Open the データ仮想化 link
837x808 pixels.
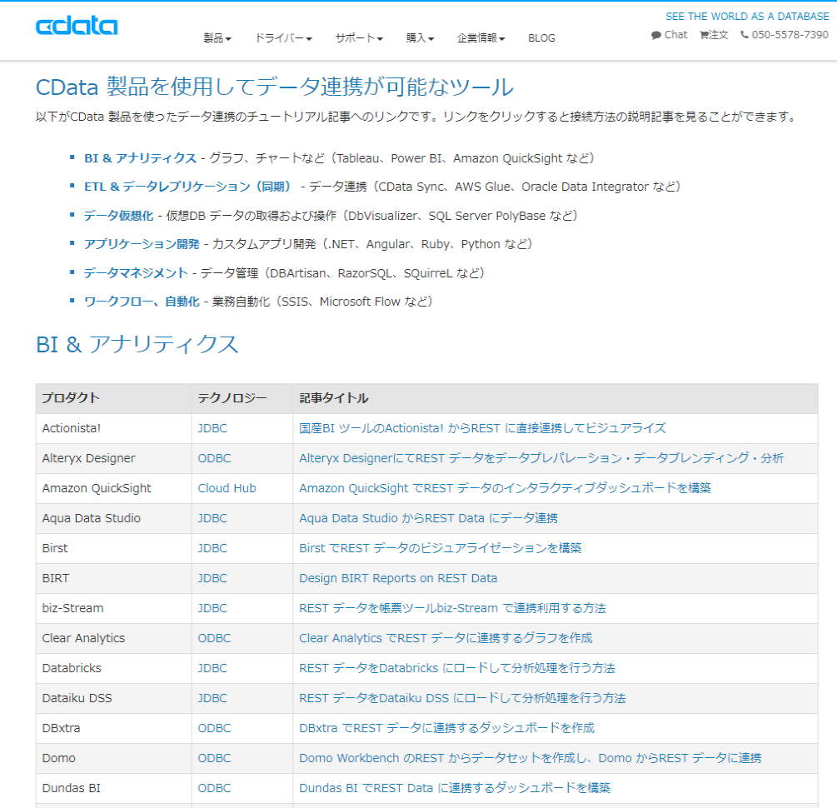(x=118, y=216)
